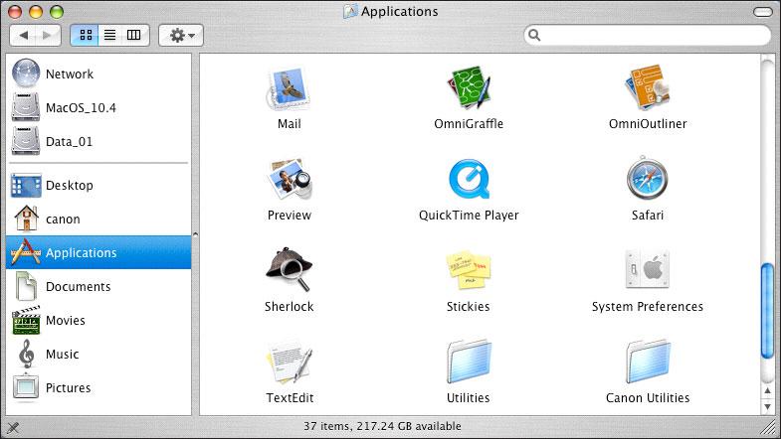Select Network in the sidebar
781x439 pixels.
98,73
